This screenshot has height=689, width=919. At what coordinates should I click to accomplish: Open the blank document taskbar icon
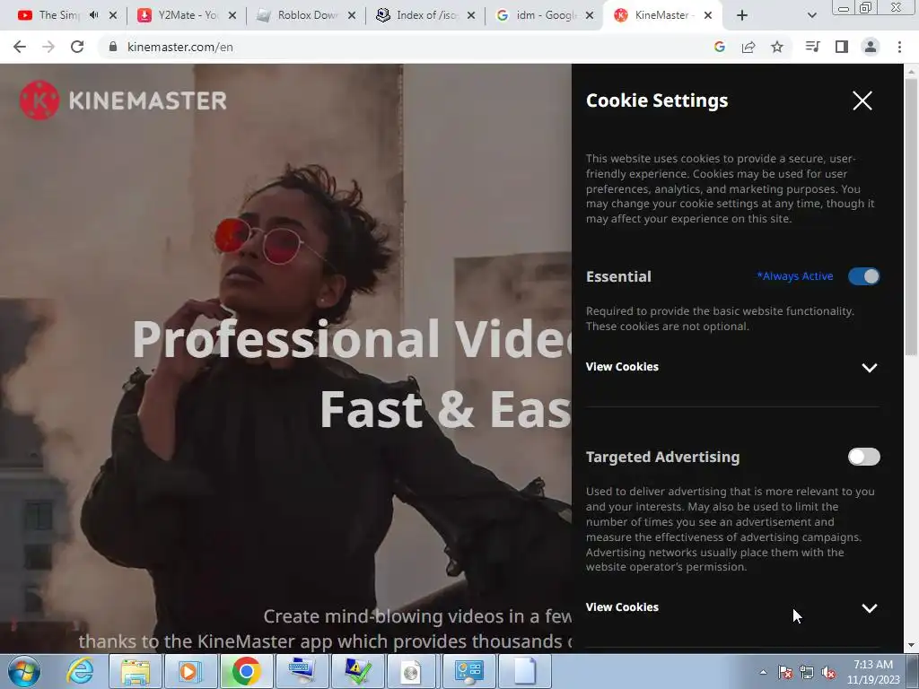525,671
